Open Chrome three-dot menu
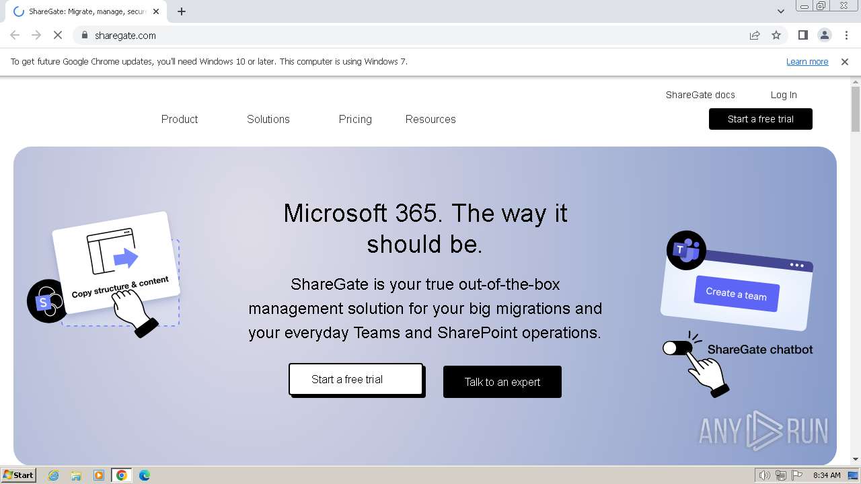The width and height of the screenshot is (861, 484). pos(846,35)
